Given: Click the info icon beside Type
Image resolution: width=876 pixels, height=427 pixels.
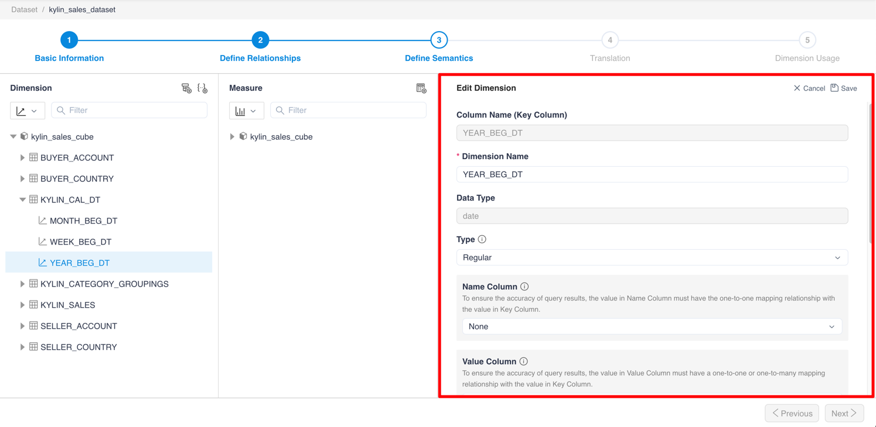Looking at the screenshot, I should point(482,239).
